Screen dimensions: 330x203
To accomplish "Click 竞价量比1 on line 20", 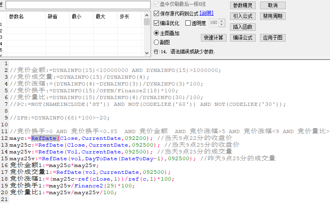I will tap(26, 192).
